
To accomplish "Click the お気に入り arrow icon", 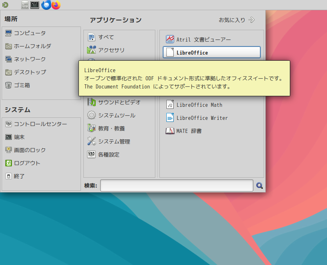I will [251, 20].
